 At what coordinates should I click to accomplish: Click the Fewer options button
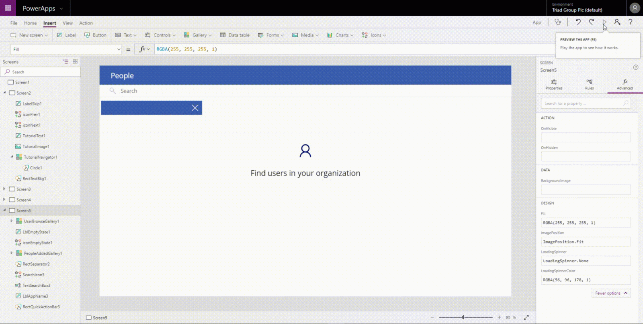[611, 293]
